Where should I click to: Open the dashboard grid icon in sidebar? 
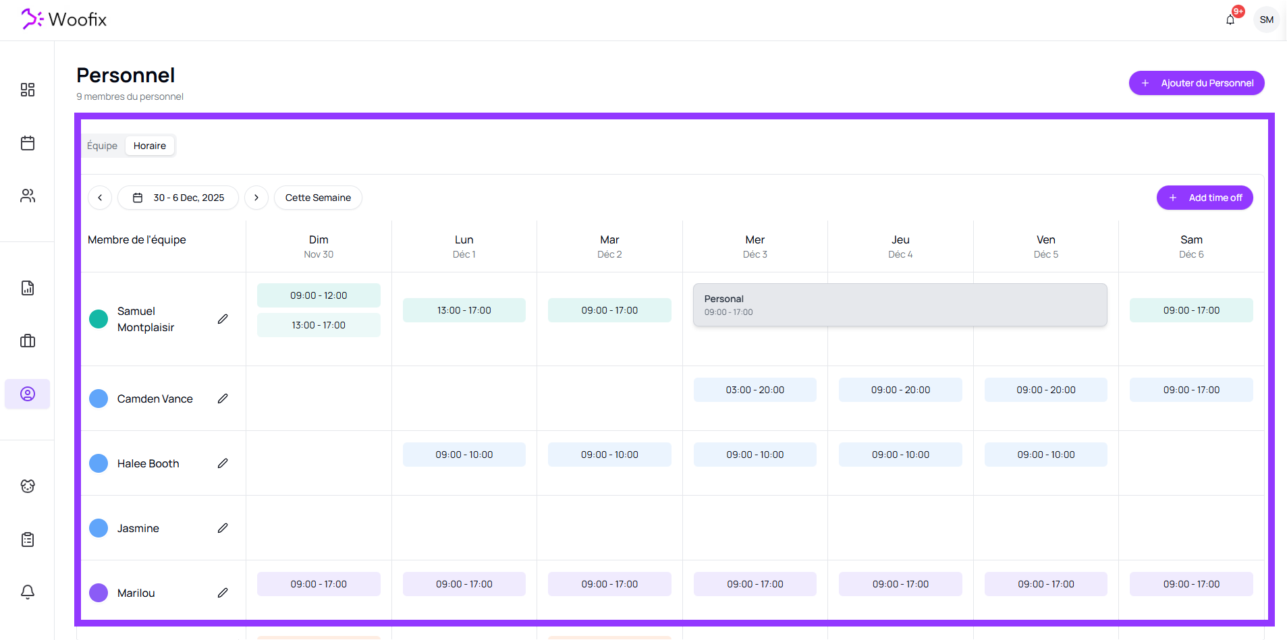tap(28, 90)
